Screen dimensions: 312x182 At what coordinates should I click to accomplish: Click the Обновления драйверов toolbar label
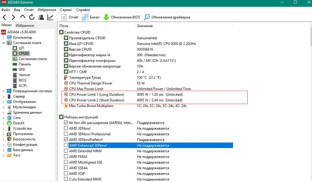coord(171,17)
